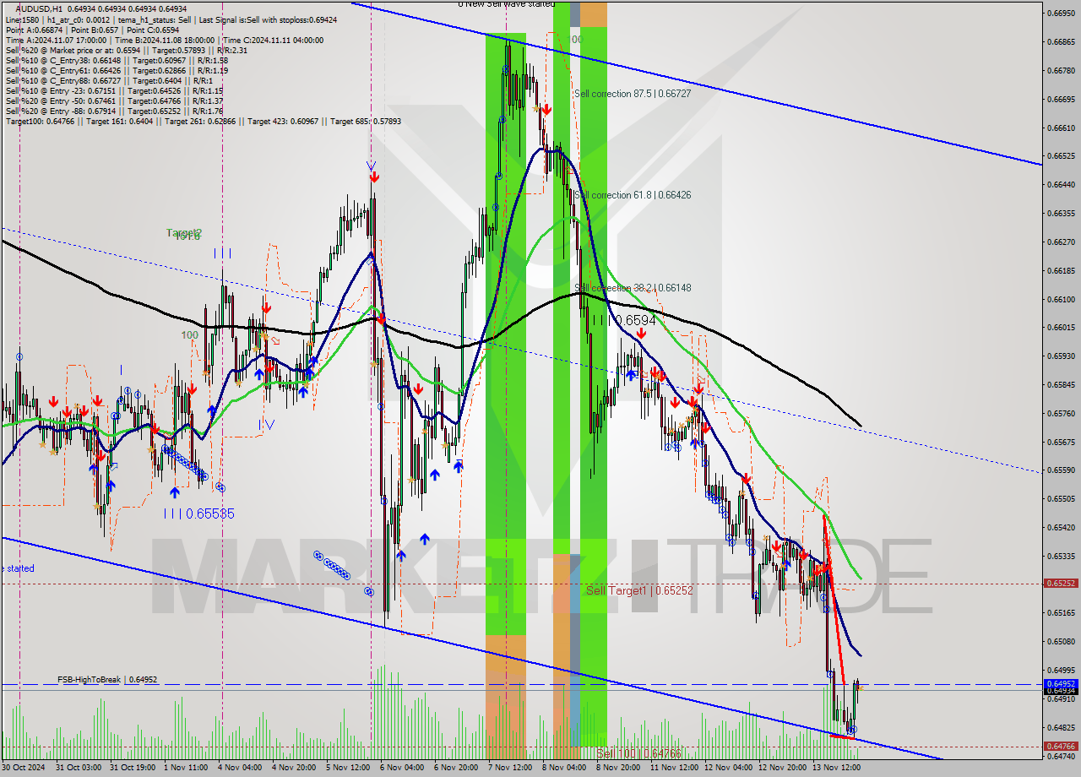The image size is (1081, 777).
Task: Select the 'I I I 0.65585' wave label
Action: (x=199, y=513)
